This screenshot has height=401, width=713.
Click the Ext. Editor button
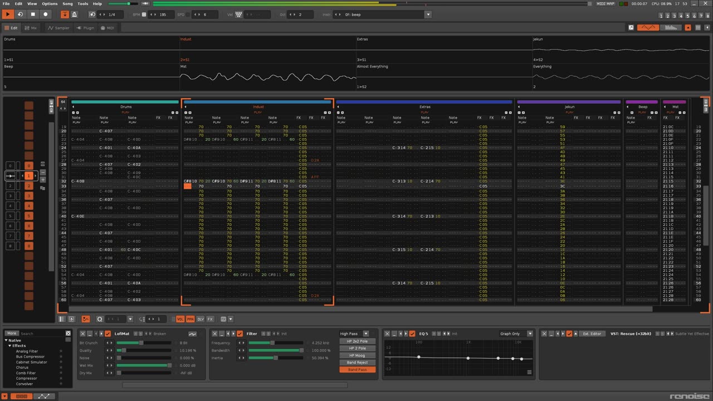coord(592,334)
